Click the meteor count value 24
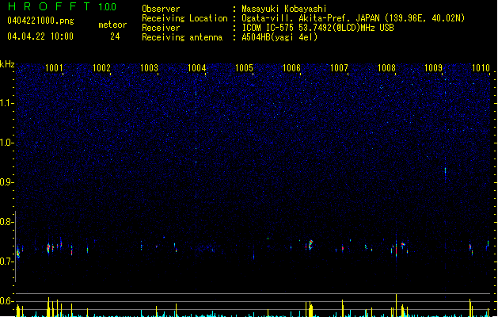The width and height of the screenshot is (498, 317). pos(115,36)
